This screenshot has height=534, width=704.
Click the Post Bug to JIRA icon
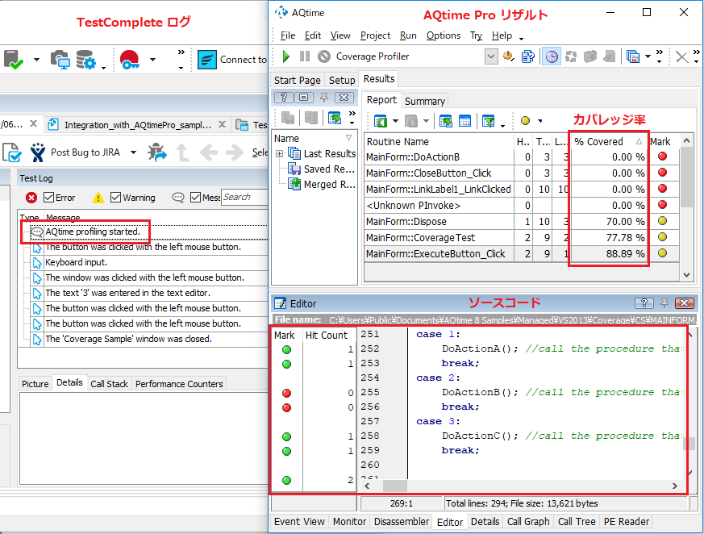tap(38, 152)
